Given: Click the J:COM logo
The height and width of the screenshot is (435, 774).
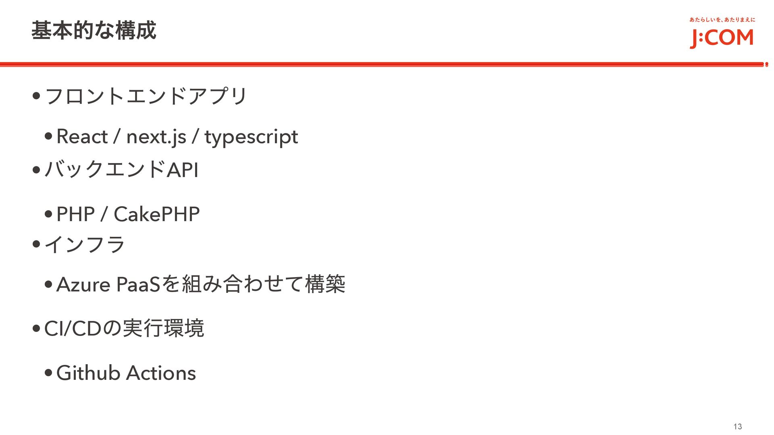Looking at the screenshot, I should (x=721, y=38).
